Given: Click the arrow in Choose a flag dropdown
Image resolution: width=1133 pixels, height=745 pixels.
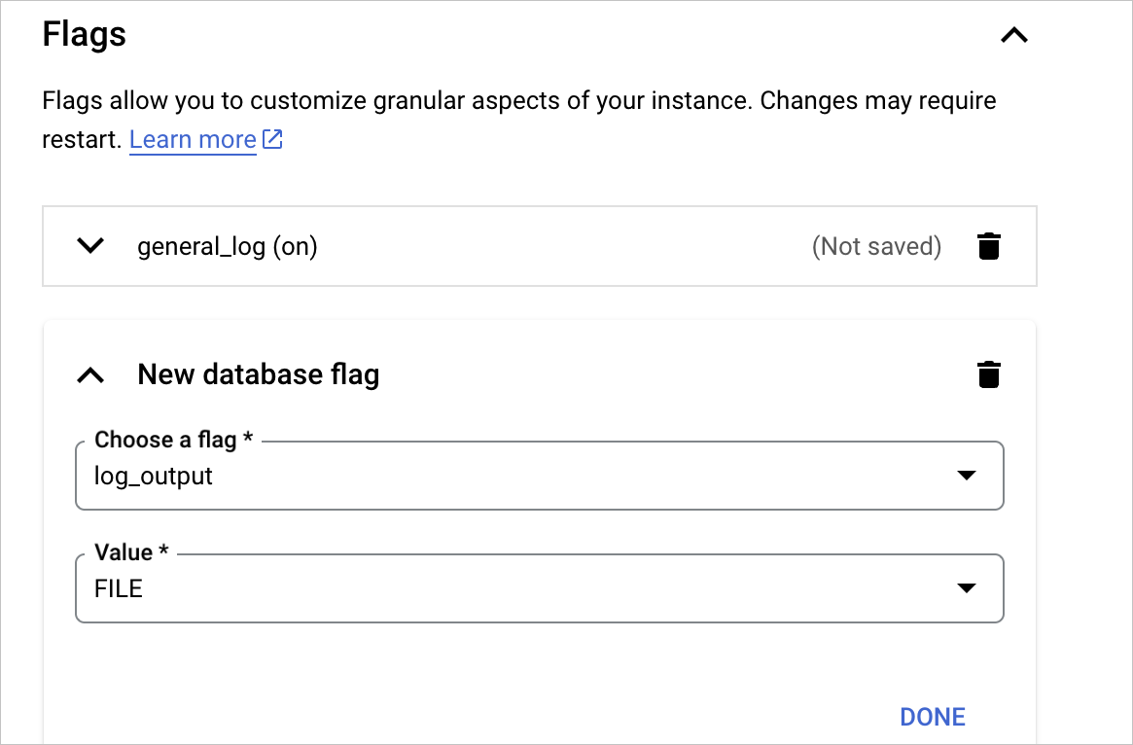Looking at the screenshot, I should click(x=966, y=477).
